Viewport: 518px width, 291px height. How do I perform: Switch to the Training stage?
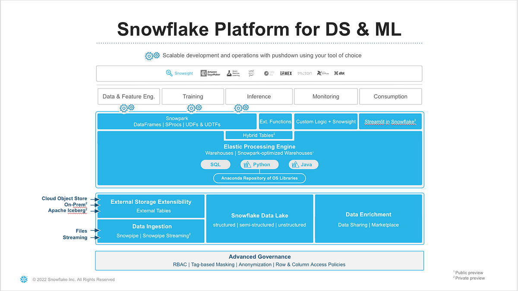[193, 96]
